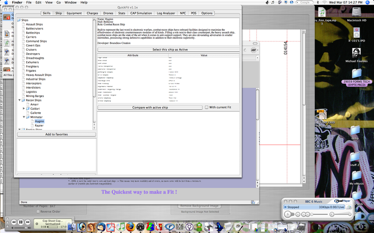This screenshot has width=374, height=233.
Task: Select Heavy Assault Ships category
Action: click(39, 75)
